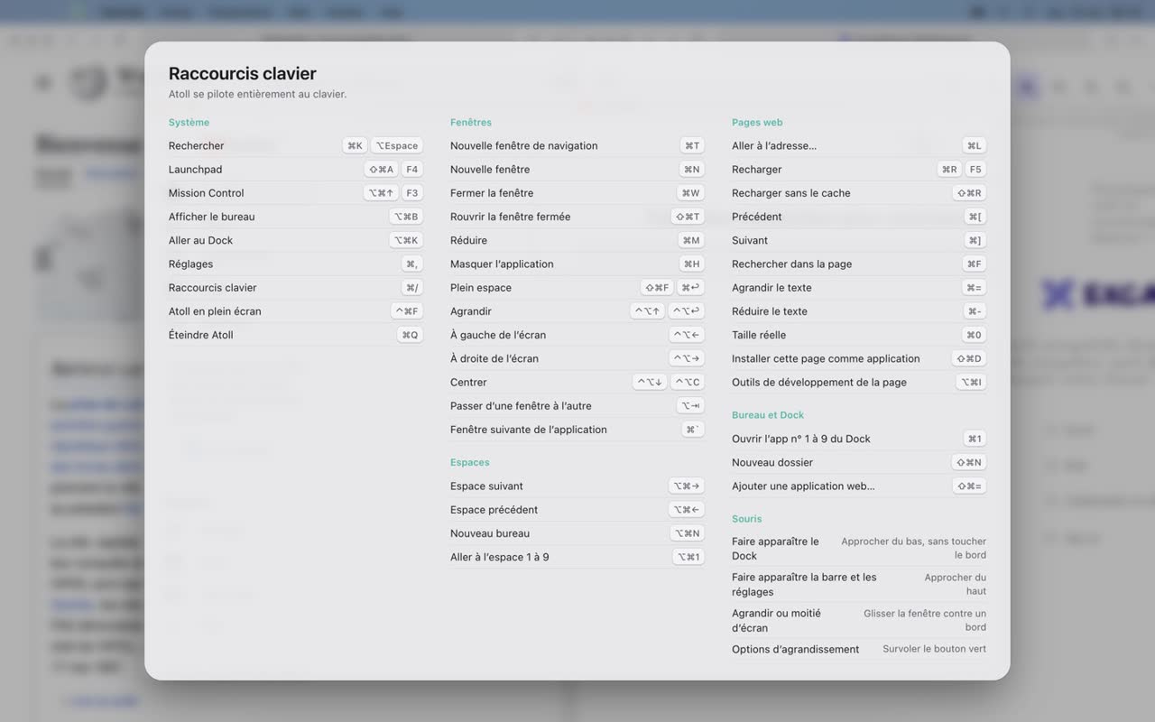Click the 'Espace précédent' row label
Screen dimensions: 1155x722
point(494,510)
